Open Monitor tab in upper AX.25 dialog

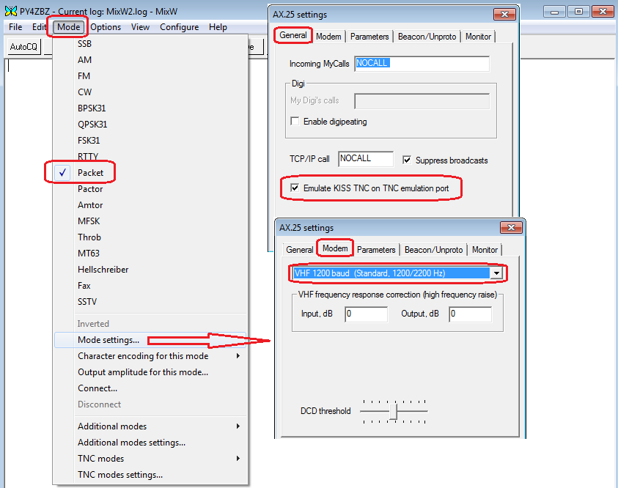tap(478, 37)
